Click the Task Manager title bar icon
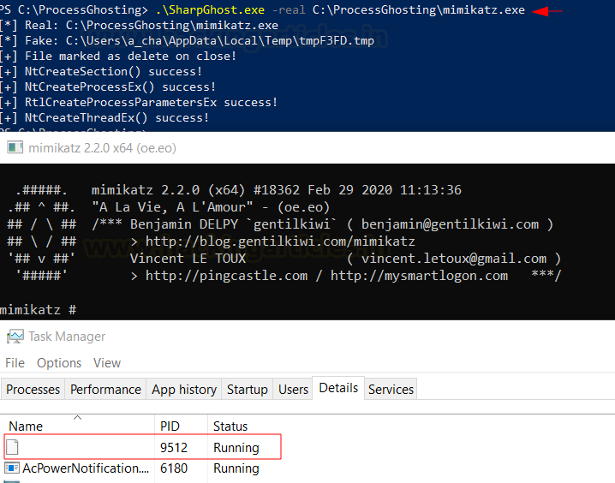Viewport: 615px width, 483px height. click(15, 337)
